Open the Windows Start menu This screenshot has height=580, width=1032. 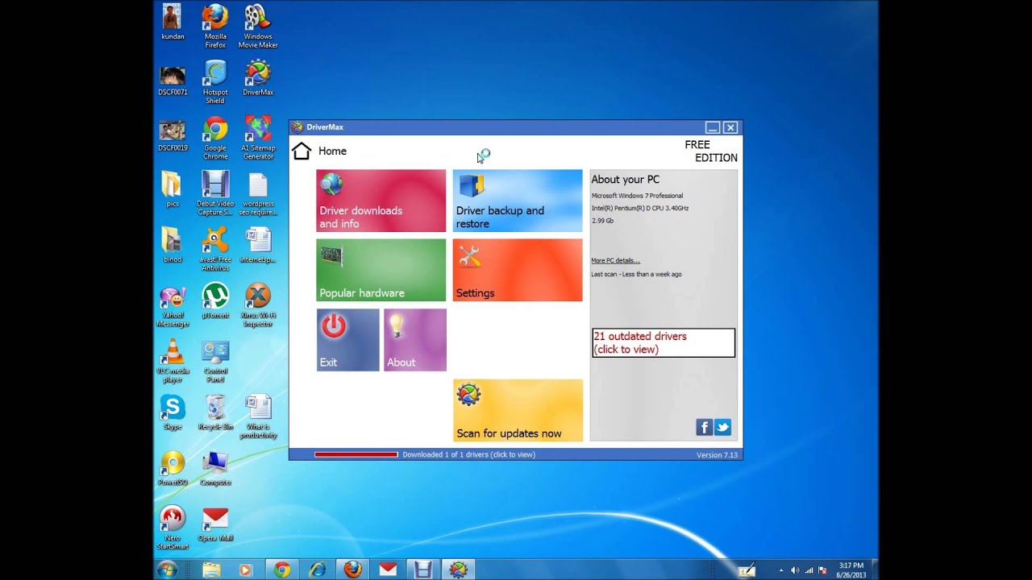167,570
